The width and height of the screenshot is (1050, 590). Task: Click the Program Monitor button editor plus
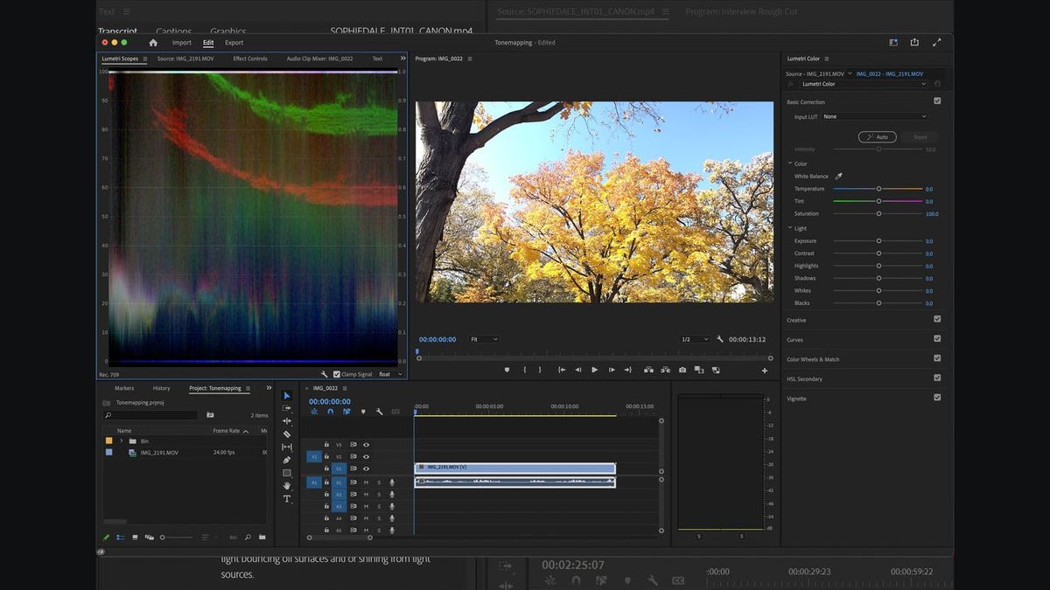[765, 370]
